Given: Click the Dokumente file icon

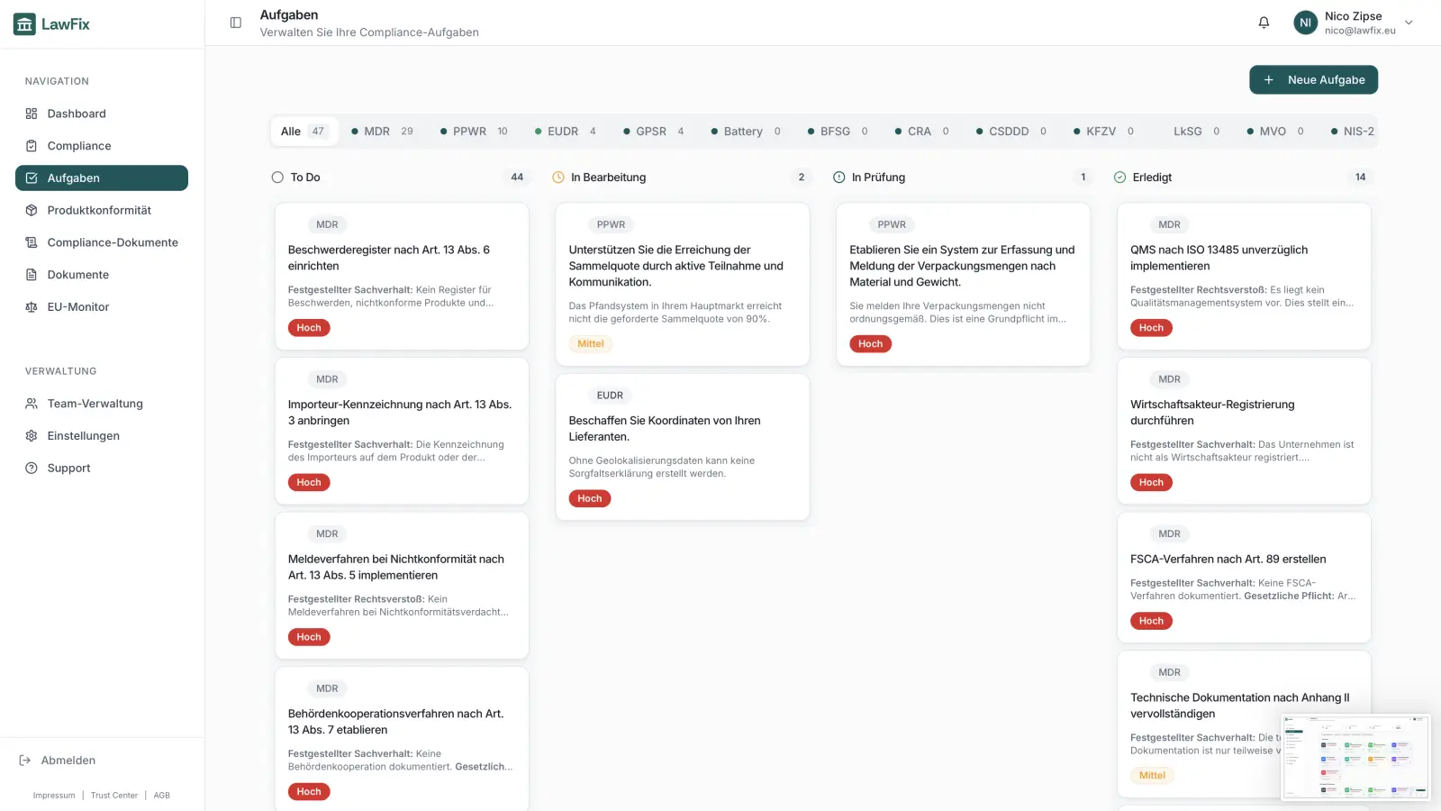Looking at the screenshot, I should point(32,275).
